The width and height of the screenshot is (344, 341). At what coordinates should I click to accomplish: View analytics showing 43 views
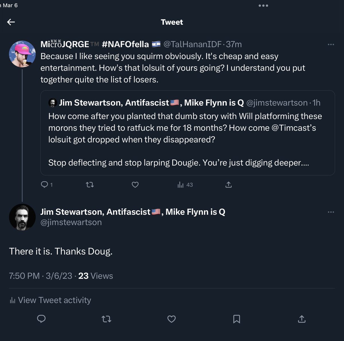(185, 185)
